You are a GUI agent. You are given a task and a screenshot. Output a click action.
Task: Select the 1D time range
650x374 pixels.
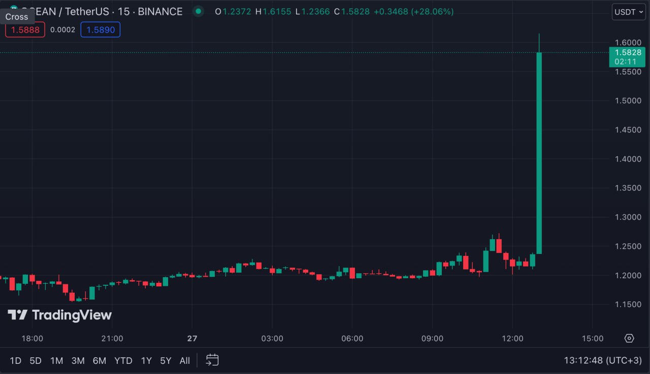coord(16,361)
